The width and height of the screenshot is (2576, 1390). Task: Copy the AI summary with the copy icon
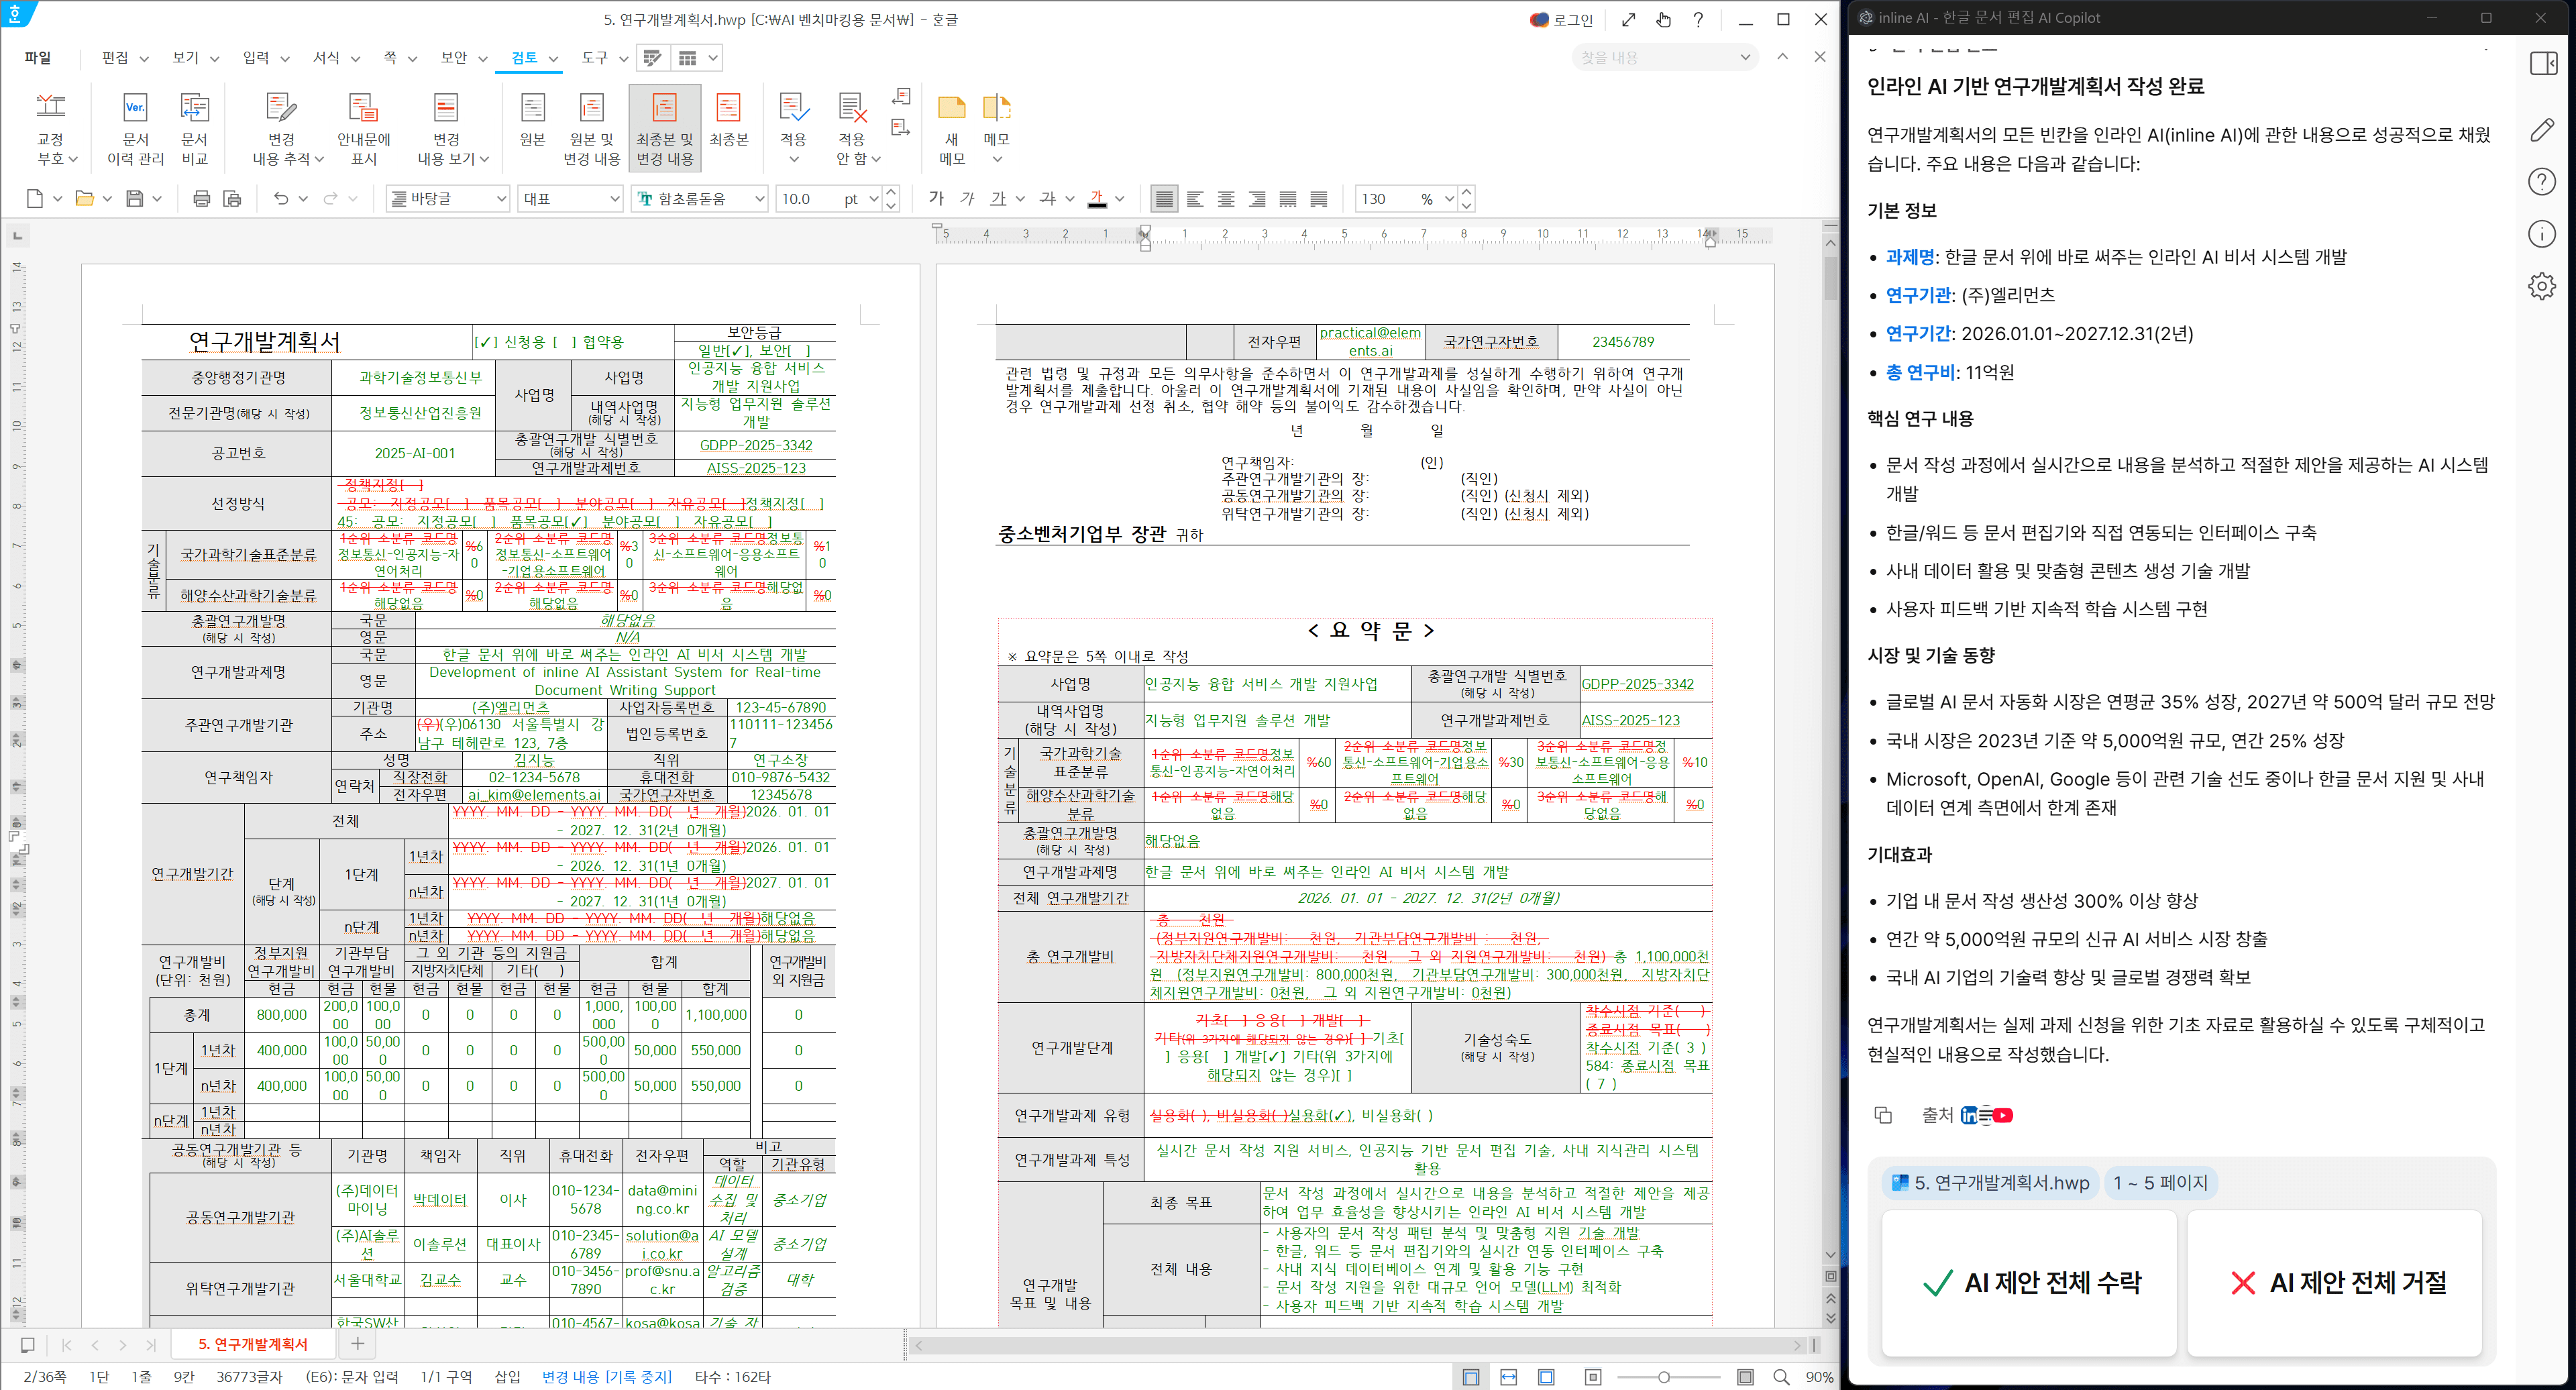1884,1115
